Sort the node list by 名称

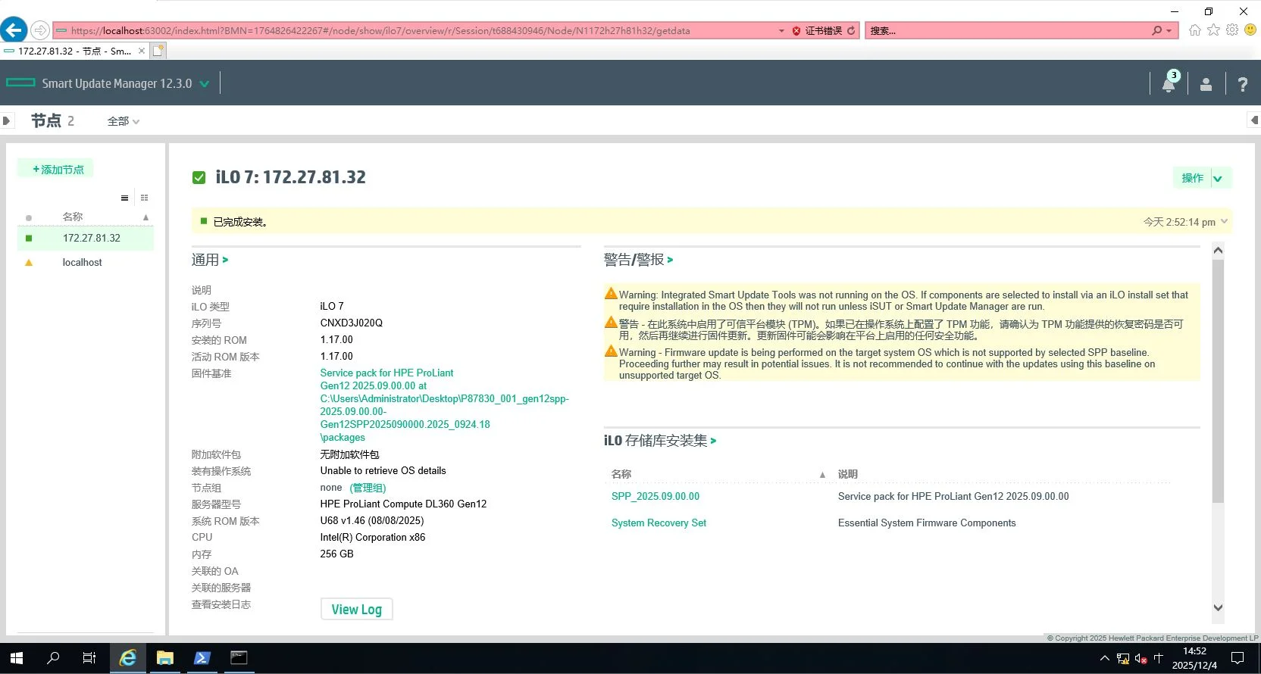(x=73, y=217)
